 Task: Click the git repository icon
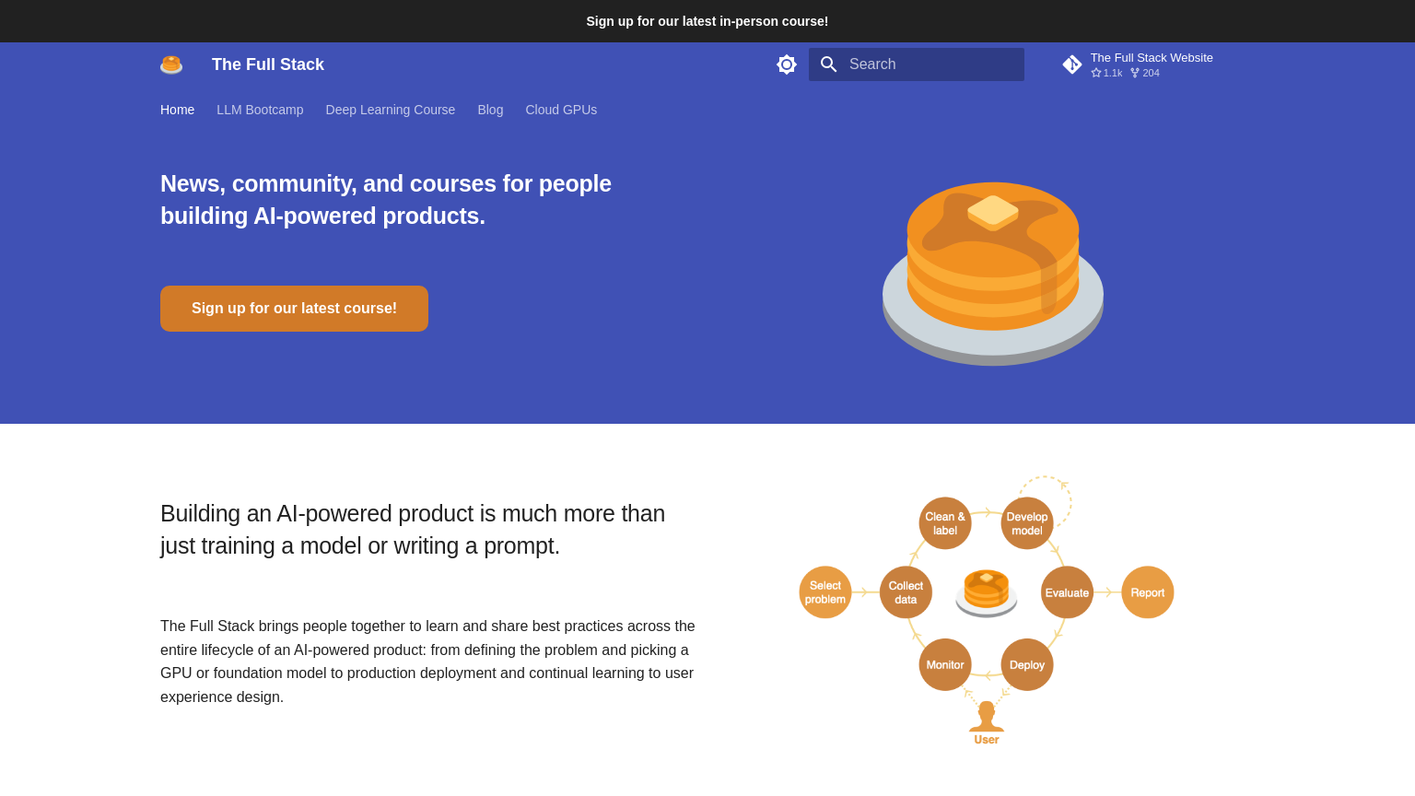(1072, 64)
